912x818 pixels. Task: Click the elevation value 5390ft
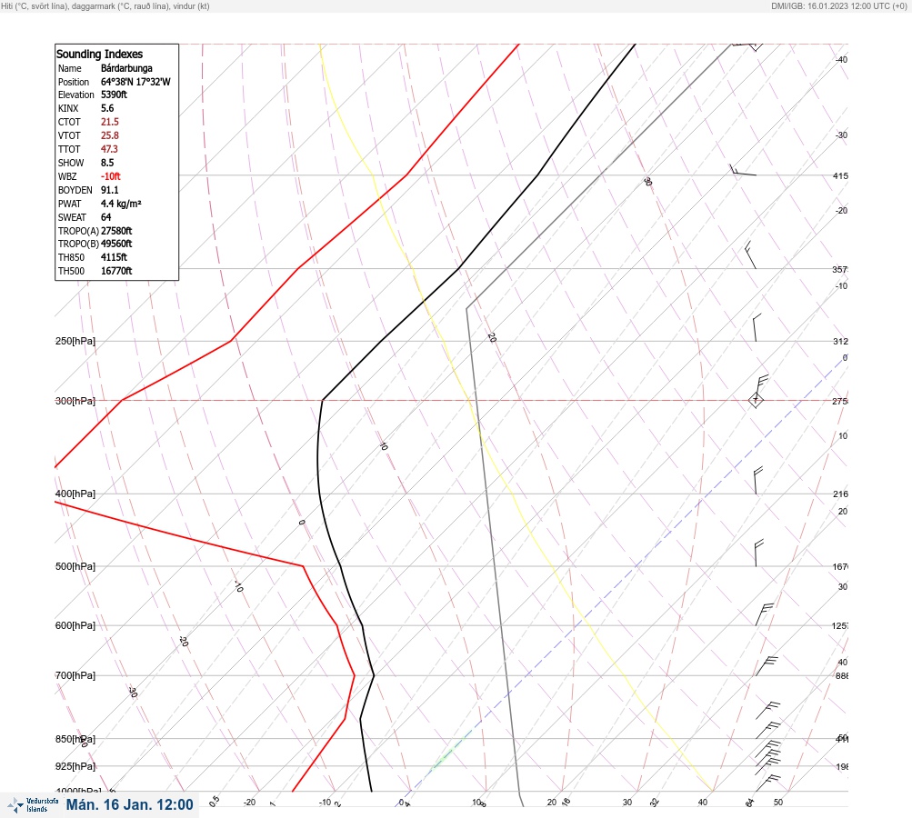point(114,95)
